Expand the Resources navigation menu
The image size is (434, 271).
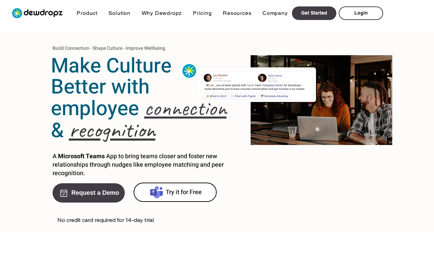point(237,13)
